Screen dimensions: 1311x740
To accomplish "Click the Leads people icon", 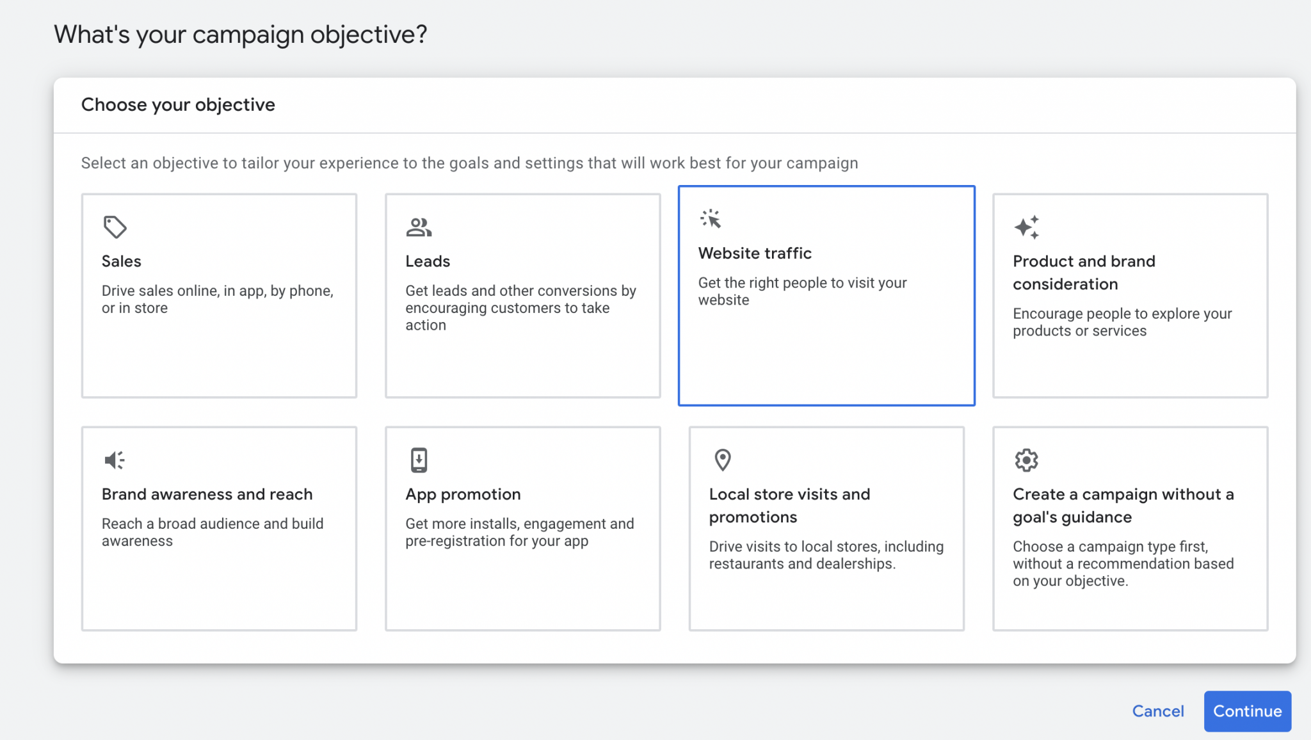I will (x=418, y=226).
